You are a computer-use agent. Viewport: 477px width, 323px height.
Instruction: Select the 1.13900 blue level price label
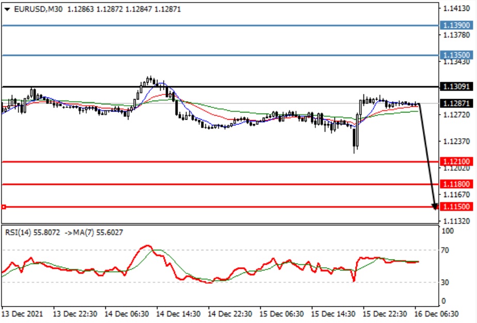456,25
